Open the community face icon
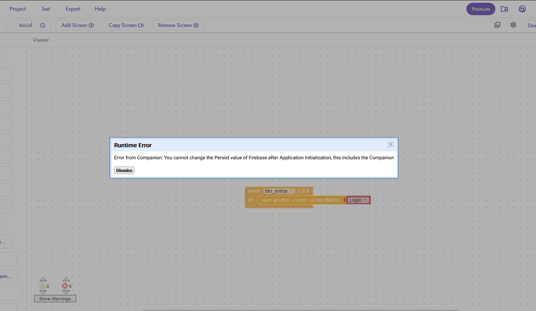Viewport: 536px width, 311px height. click(x=522, y=9)
